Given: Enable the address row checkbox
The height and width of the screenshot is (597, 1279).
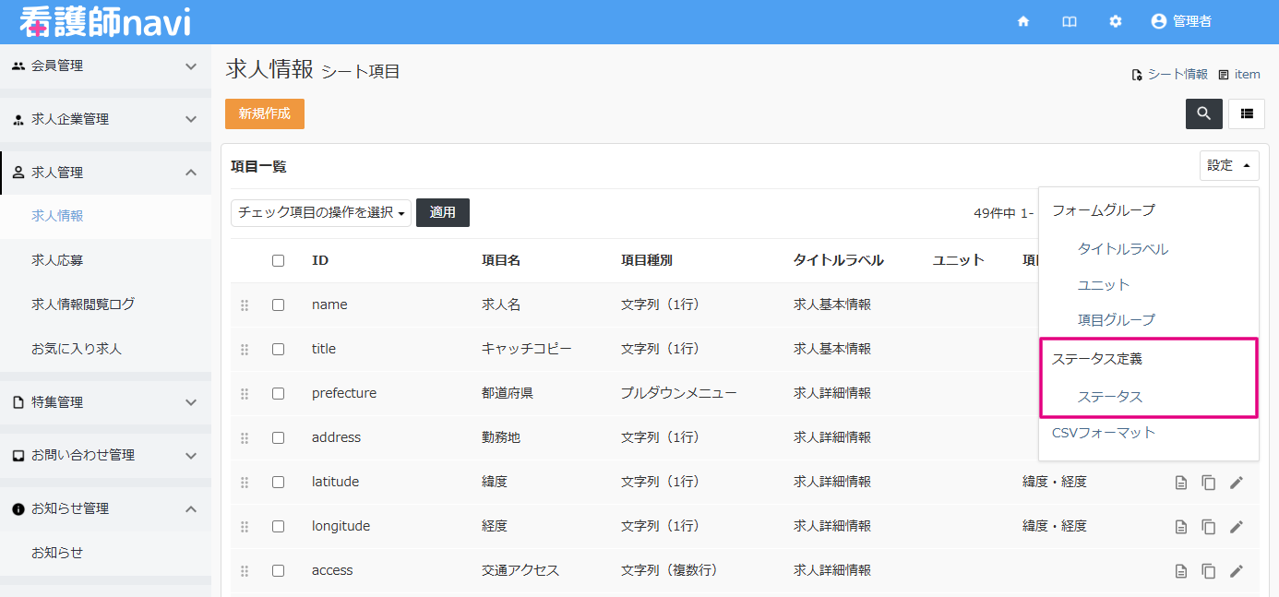Looking at the screenshot, I should tap(278, 437).
